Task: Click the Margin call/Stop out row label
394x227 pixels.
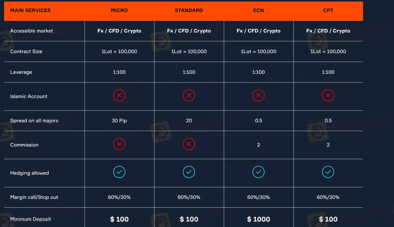Action: pyautogui.click(x=34, y=197)
